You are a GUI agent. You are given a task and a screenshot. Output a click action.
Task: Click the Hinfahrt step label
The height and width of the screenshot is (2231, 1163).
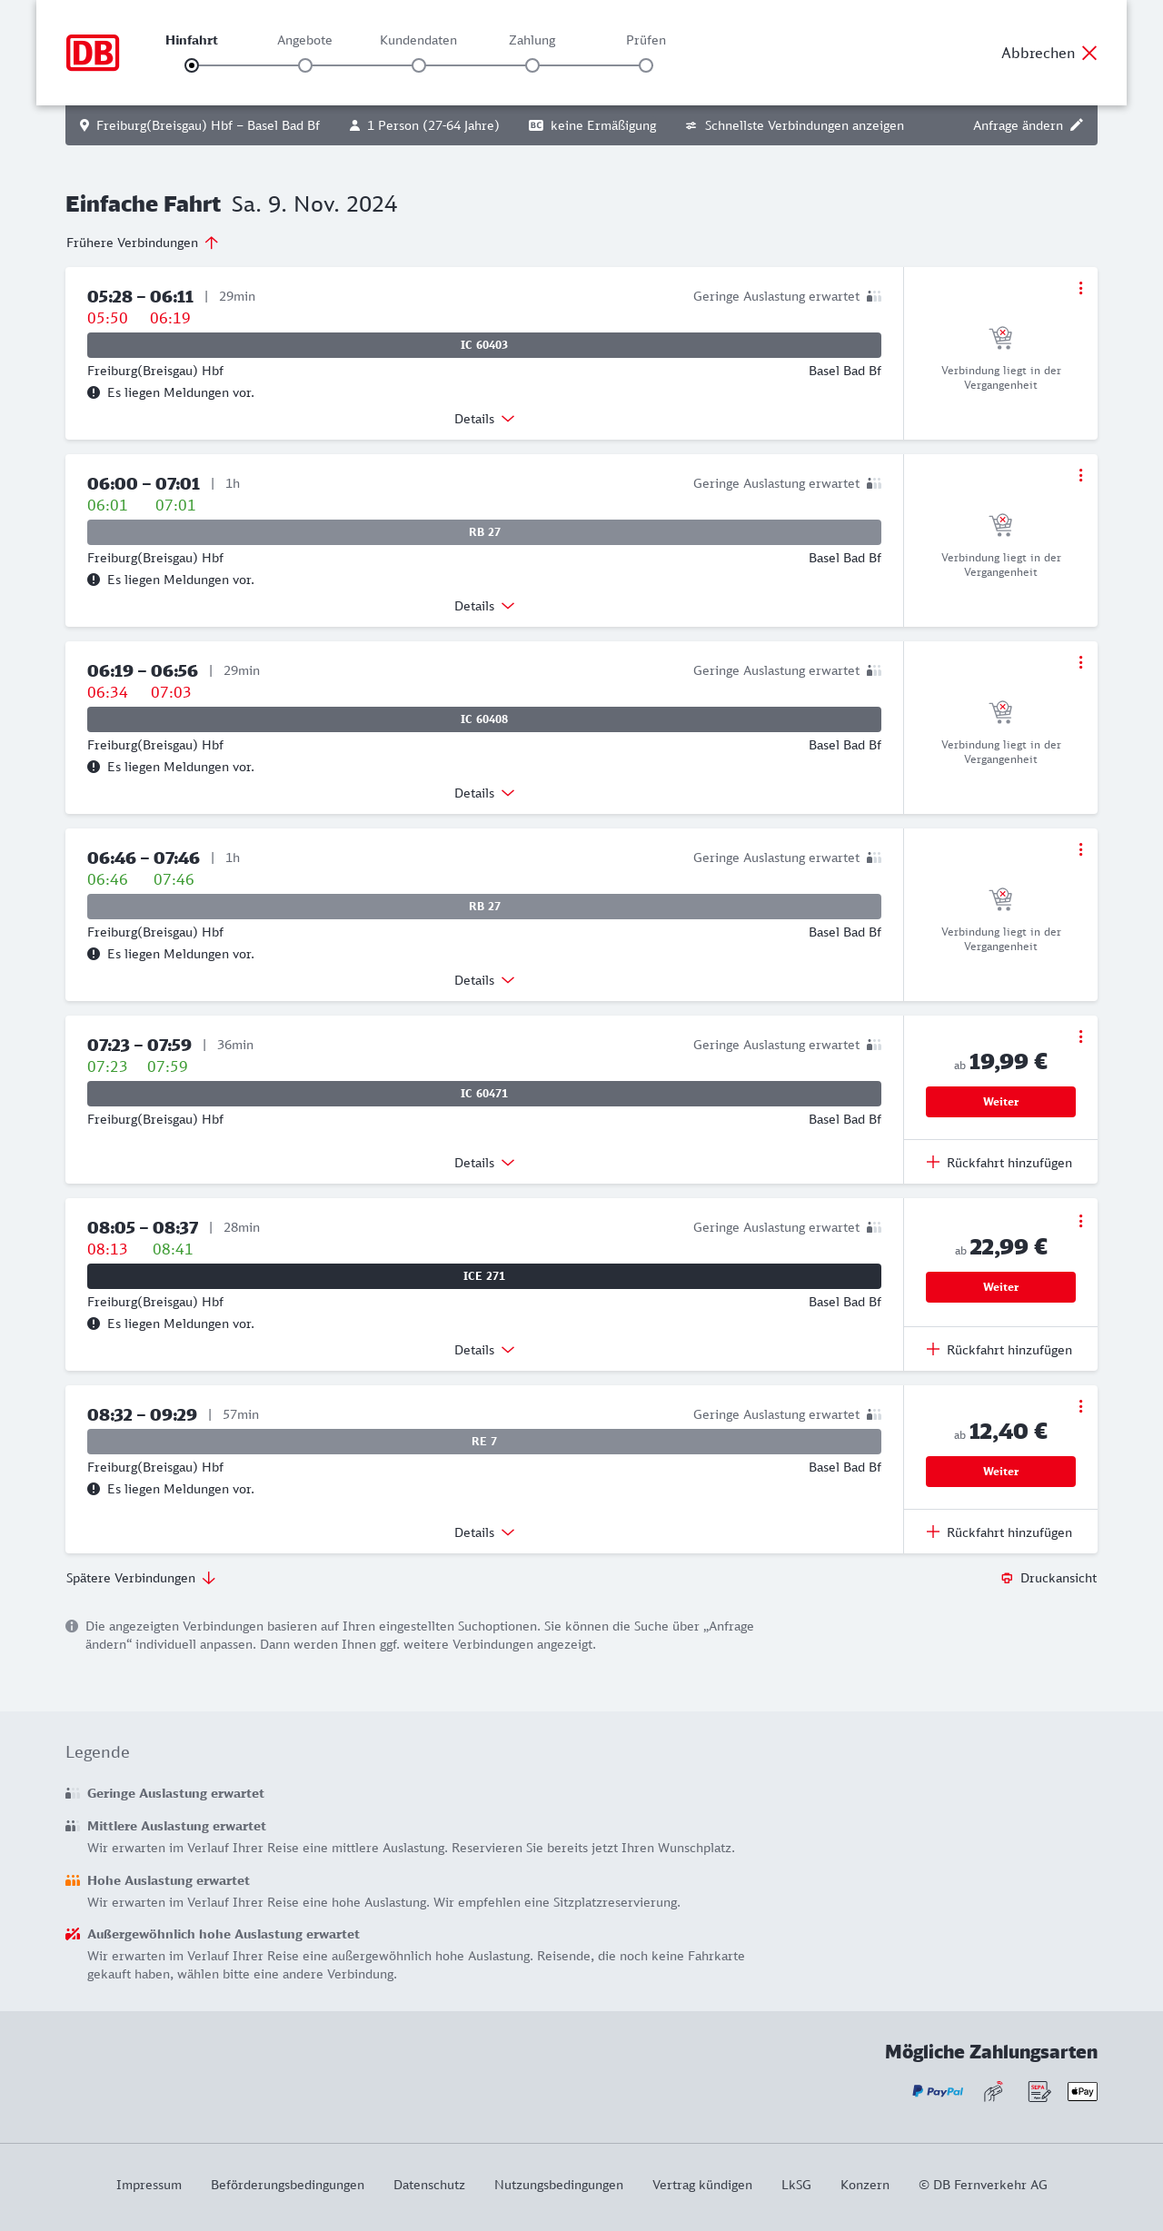(192, 40)
